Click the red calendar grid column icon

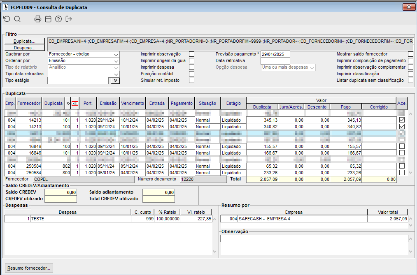75,104
